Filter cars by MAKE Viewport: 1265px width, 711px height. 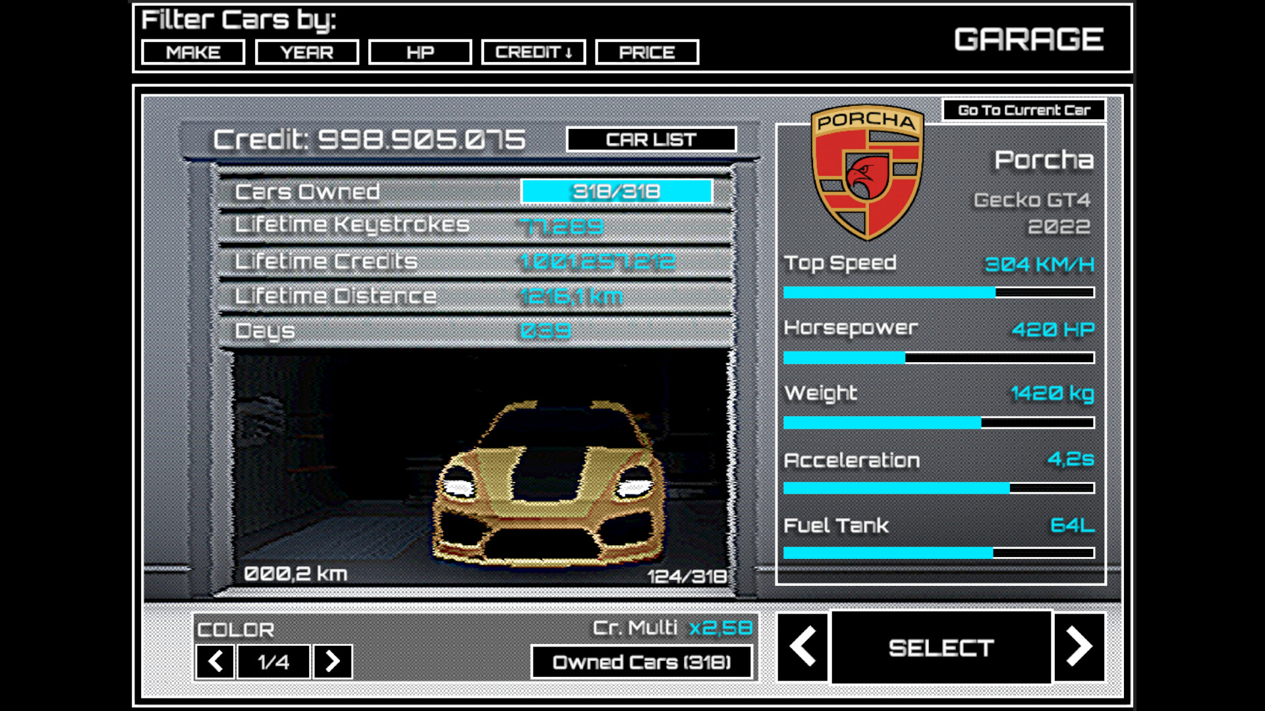coord(193,53)
